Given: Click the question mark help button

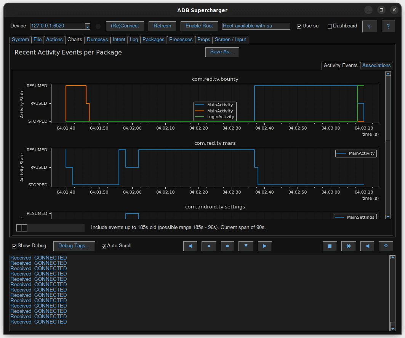Looking at the screenshot, I should pyautogui.click(x=388, y=26).
